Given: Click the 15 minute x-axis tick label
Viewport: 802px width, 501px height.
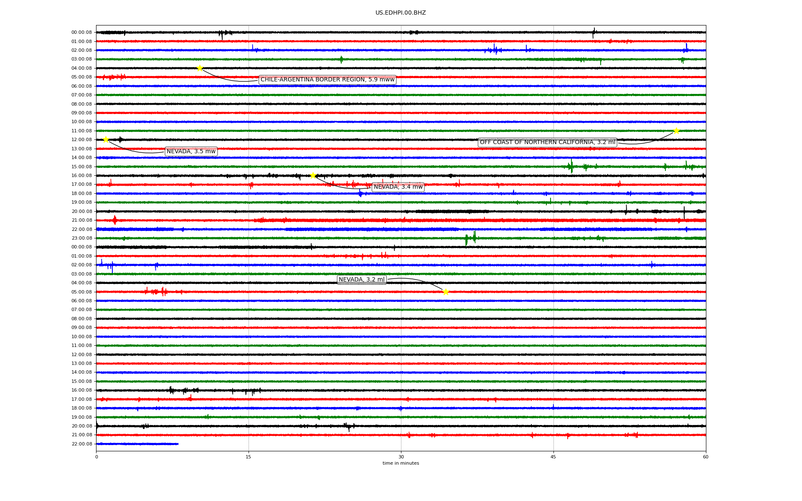Looking at the screenshot, I should (249, 457).
